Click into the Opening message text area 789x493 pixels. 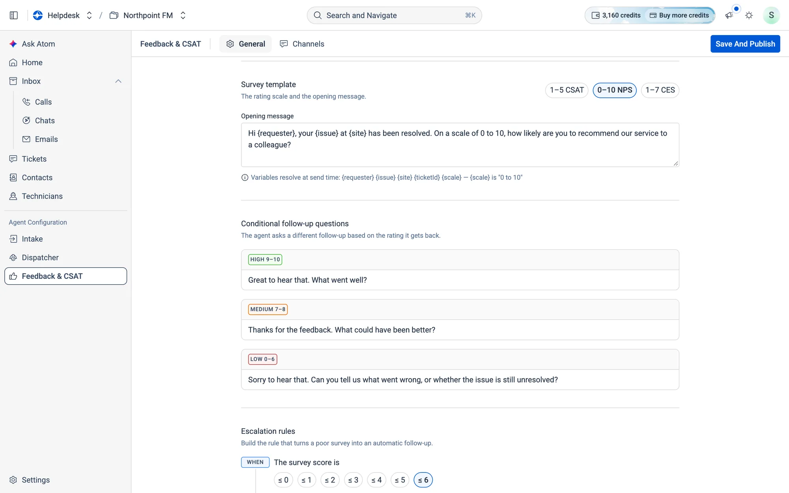(x=460, y=145)
